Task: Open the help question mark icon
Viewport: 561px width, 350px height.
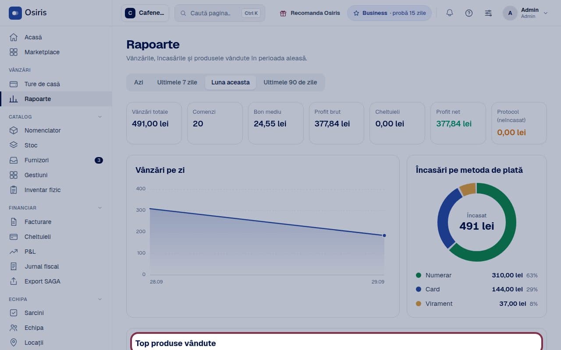Action: coord(469,13)
